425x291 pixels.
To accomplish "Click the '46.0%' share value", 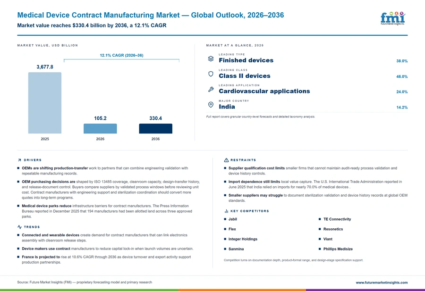I will [x=402, y=76].
